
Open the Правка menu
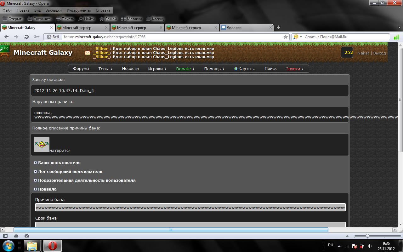23,10
